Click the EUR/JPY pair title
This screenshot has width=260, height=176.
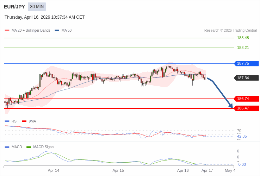14,7
